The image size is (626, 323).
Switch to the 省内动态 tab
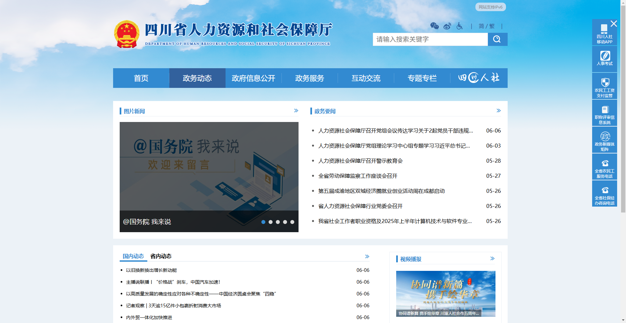point(161,256)
